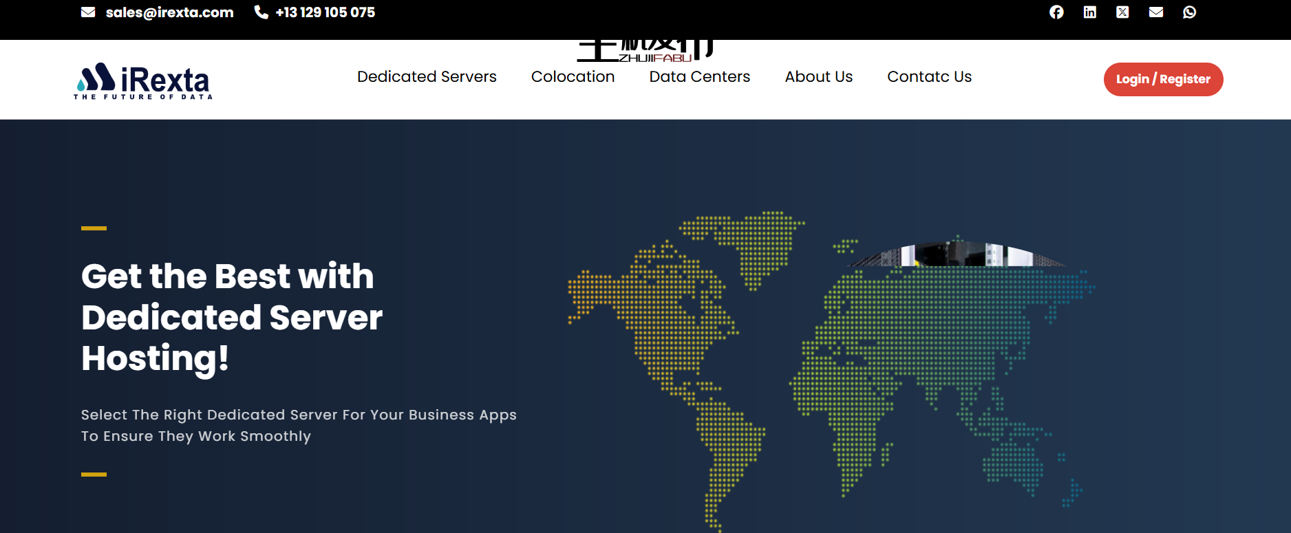Open the Dedicated Servers menu
This screenshot has height=533, width=1291.
(x=427, y=77)
